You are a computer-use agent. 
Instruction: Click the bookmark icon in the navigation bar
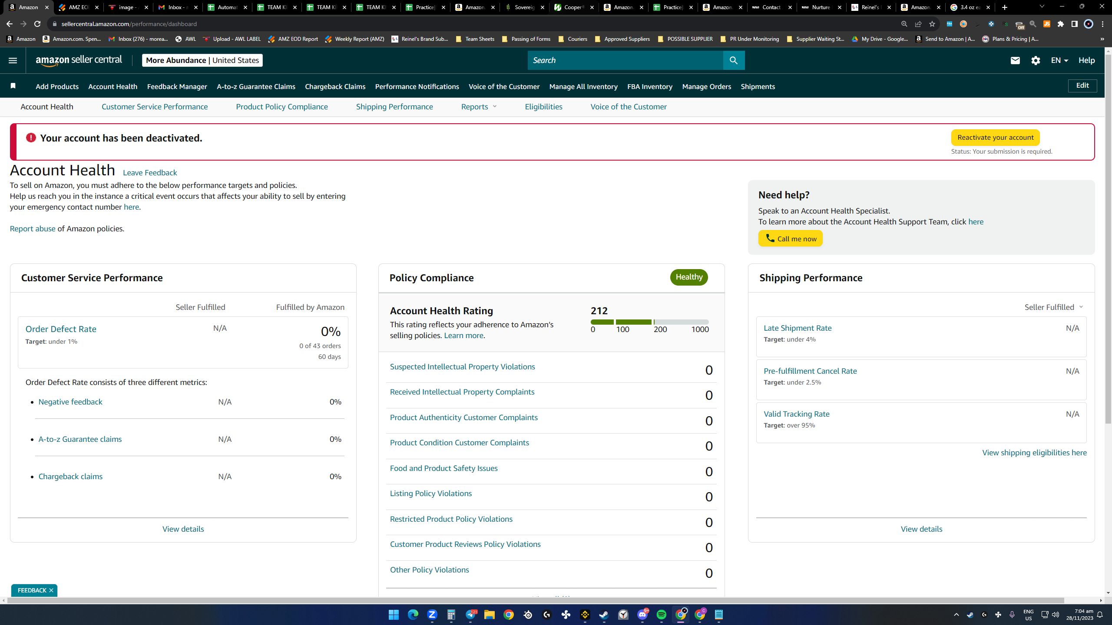coord(13,86)
